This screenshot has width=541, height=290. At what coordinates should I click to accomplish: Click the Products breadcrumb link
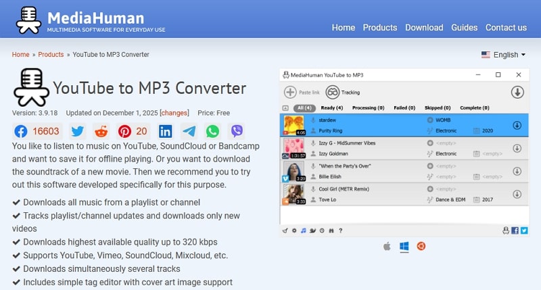click(x=51, y=55)
